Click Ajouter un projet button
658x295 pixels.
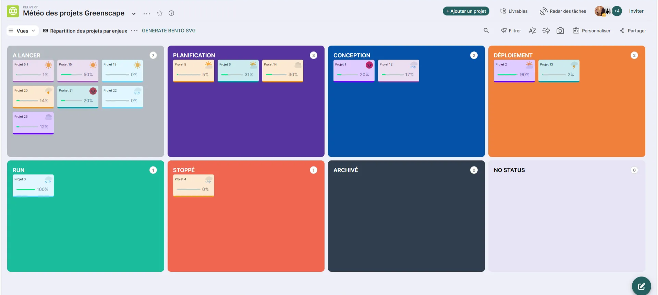[466, 11]
